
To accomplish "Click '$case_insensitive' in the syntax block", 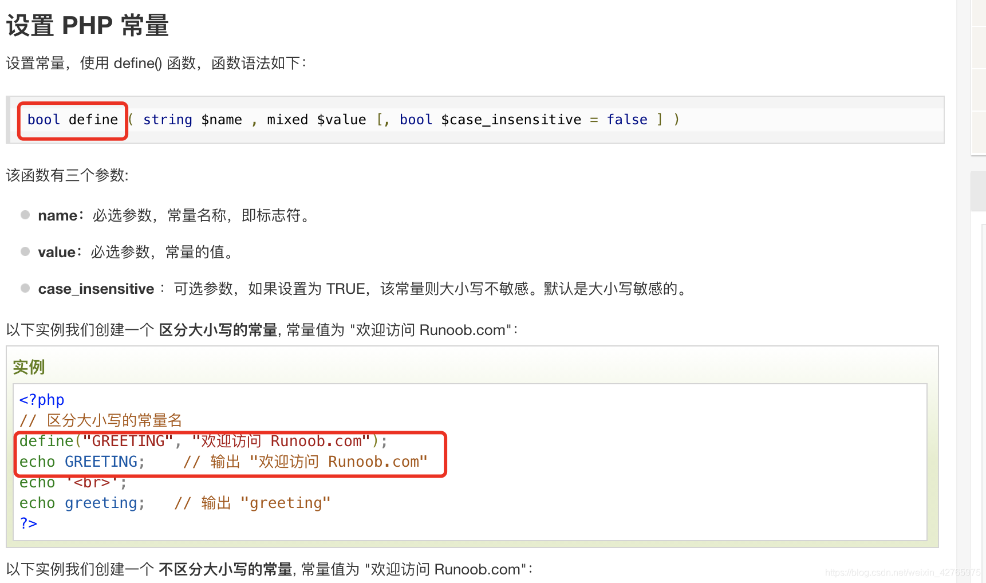I will [511, 120].
